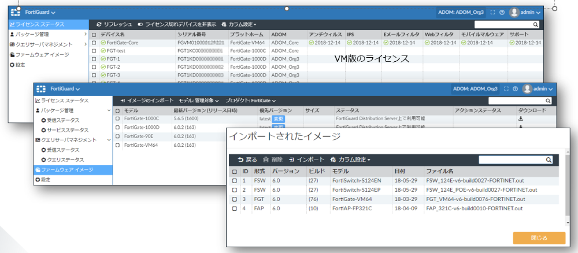Click the fullscreen icon in the top window header
The width and height of the screenshot is (578, 253).
493,12
